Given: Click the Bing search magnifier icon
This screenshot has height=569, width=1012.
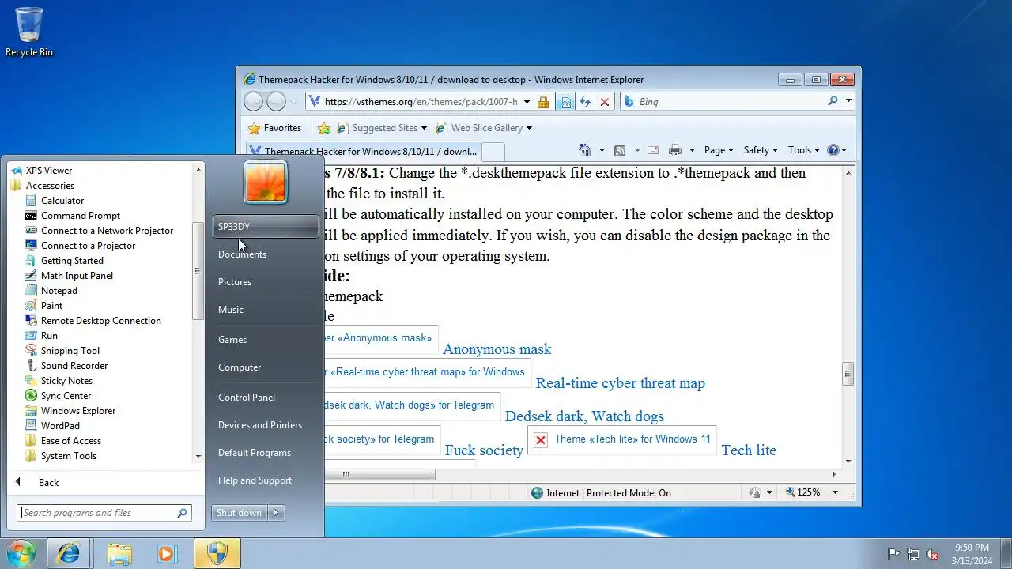Looking at the screenshot, I should pyautogui.click(x=833, y=101).
